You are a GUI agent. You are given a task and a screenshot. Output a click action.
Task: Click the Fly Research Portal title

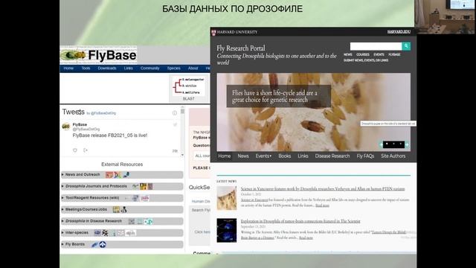click(x=241, y=48)
